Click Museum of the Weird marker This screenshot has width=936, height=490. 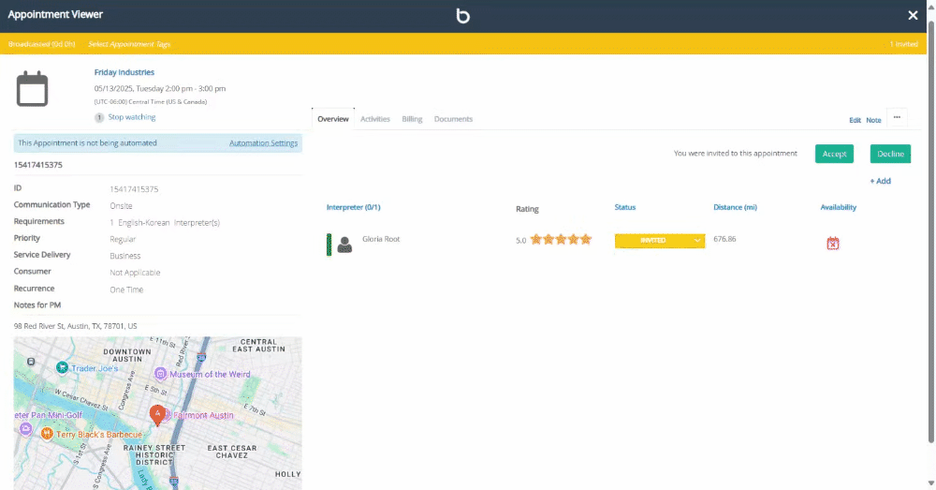[x=160, y=374]
